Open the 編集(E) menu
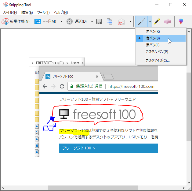 pos(27,13)
